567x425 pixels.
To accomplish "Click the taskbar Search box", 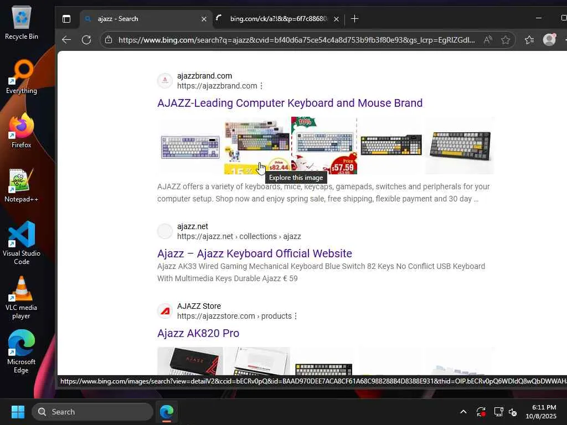I will pyautogui.click(x=92, y=412).
